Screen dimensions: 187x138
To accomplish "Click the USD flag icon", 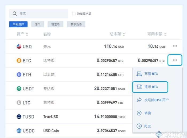I will point(19,47).
